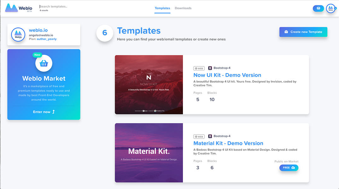Switch to the Templates tab
Screen dimensions: 339x189
(162, 8)
